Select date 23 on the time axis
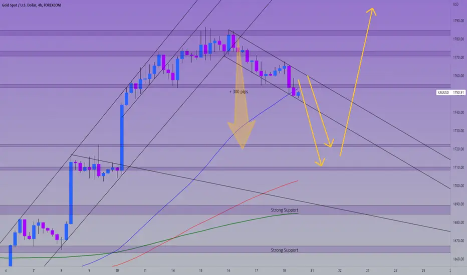The width and height of the screenshot is (467, 275). tap(368, 270)
